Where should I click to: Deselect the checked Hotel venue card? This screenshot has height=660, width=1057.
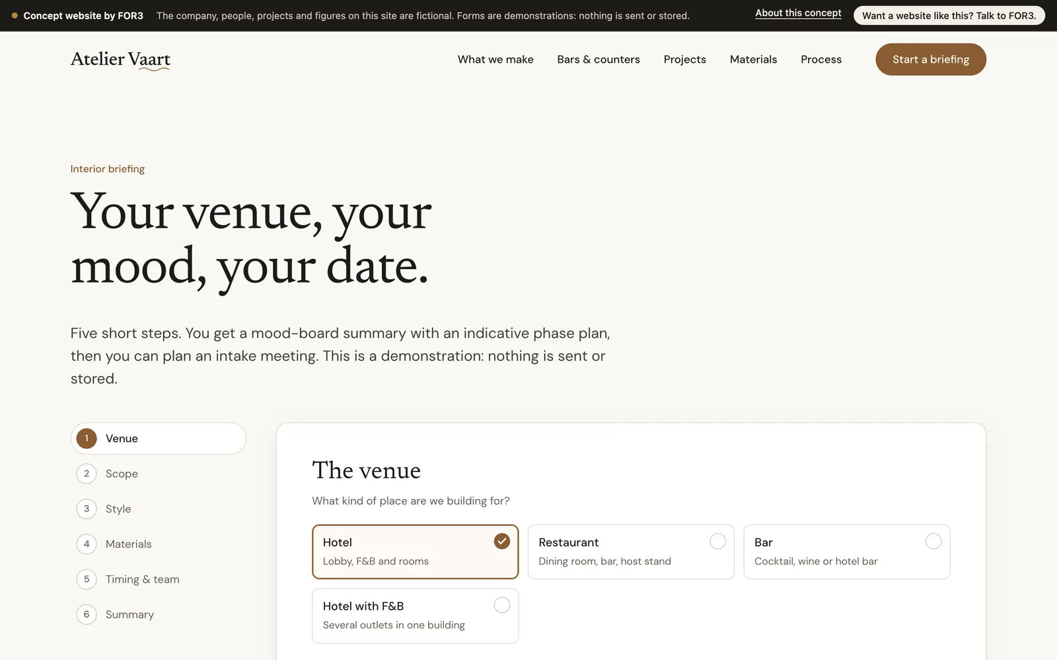click(416, 552)
